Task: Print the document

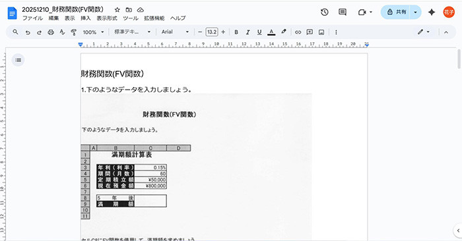Action: pyautogui.click(x=51, y=32)
